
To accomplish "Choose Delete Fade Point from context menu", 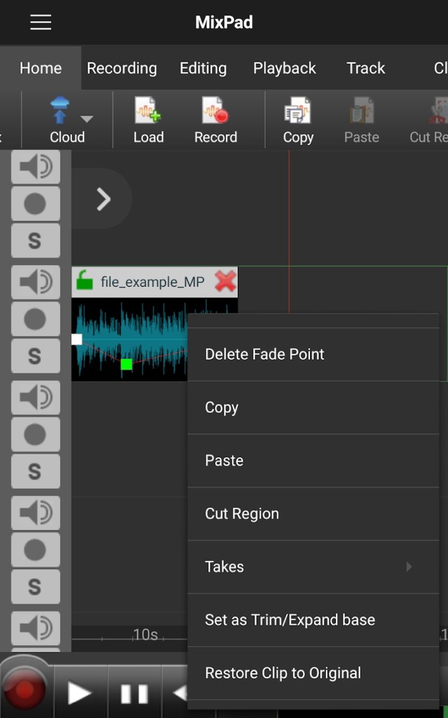I will click(264, 354).
